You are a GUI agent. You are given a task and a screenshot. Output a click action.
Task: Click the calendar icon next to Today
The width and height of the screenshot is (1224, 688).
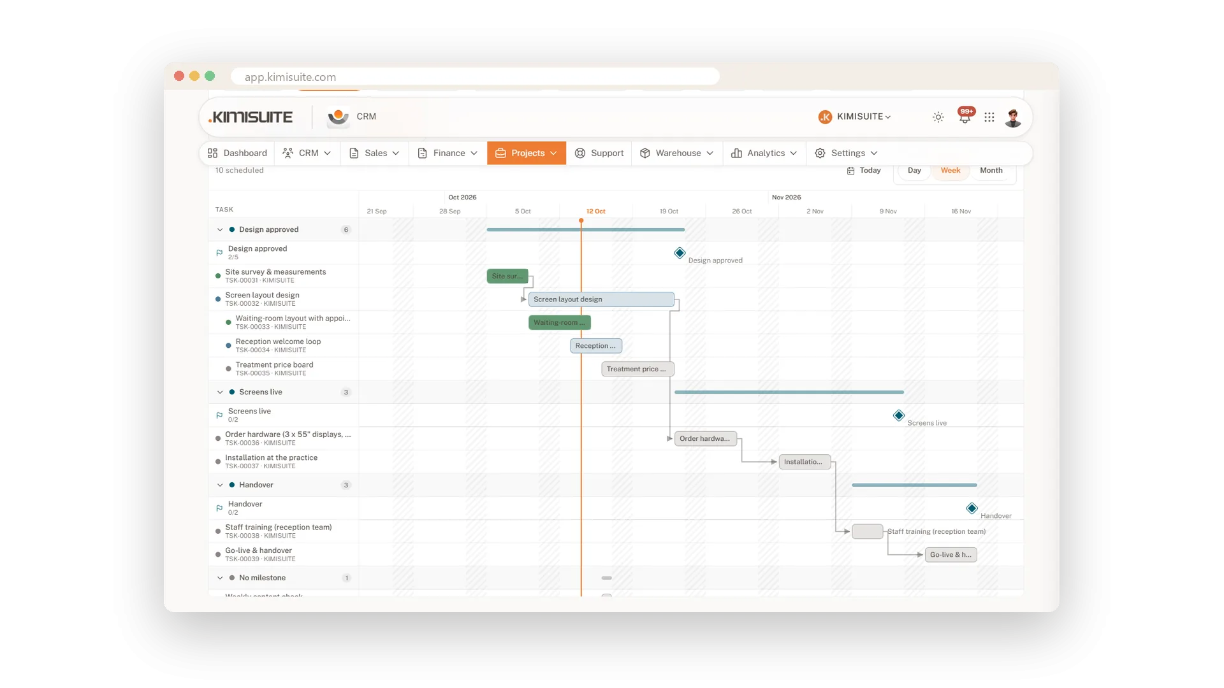point(850,171)
